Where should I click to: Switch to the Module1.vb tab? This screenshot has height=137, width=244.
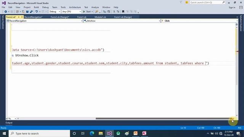coord(100,17)
